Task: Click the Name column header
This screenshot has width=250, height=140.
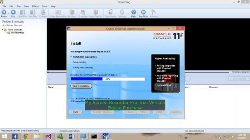Action: [51, 87]
